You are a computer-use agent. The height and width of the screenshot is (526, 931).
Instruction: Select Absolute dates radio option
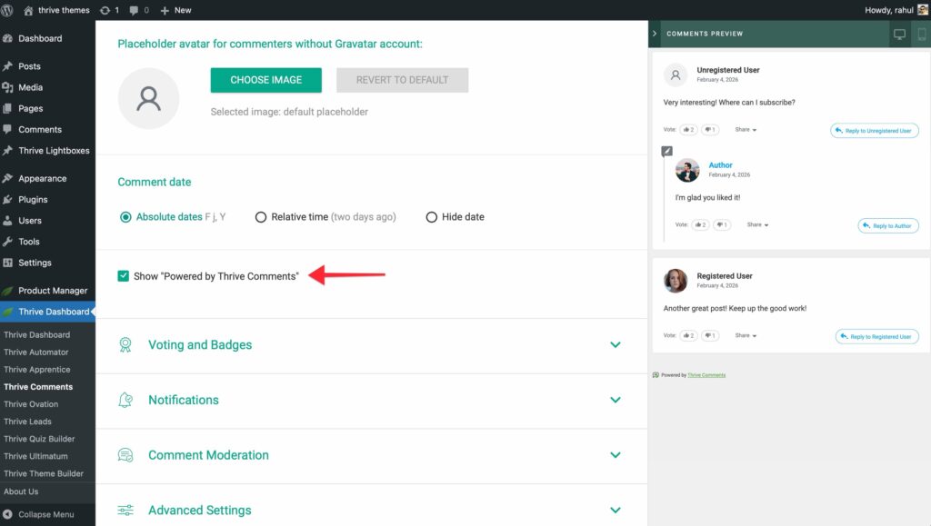125,217
